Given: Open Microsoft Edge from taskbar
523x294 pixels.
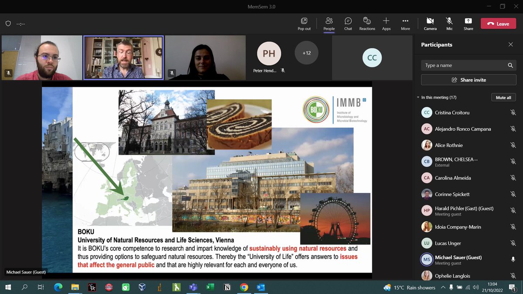Looking at the screenshot, I should click(58, 287).
